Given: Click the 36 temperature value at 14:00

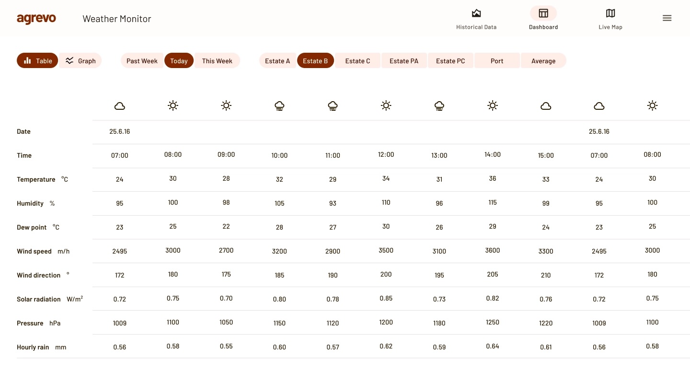Looking at the screenshot, I should 493,178.
